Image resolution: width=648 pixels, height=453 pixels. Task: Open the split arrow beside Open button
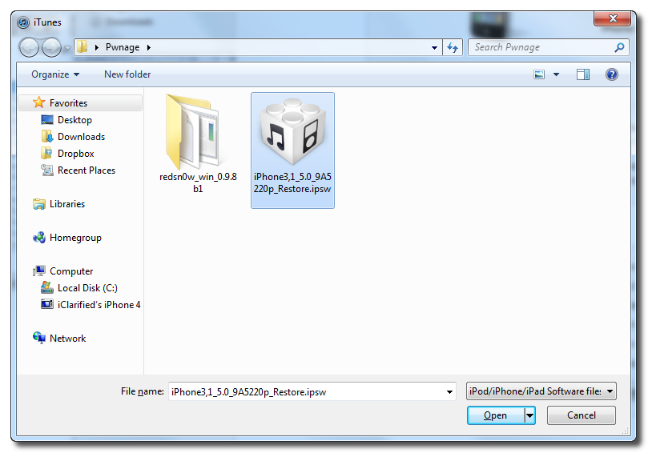529,415
